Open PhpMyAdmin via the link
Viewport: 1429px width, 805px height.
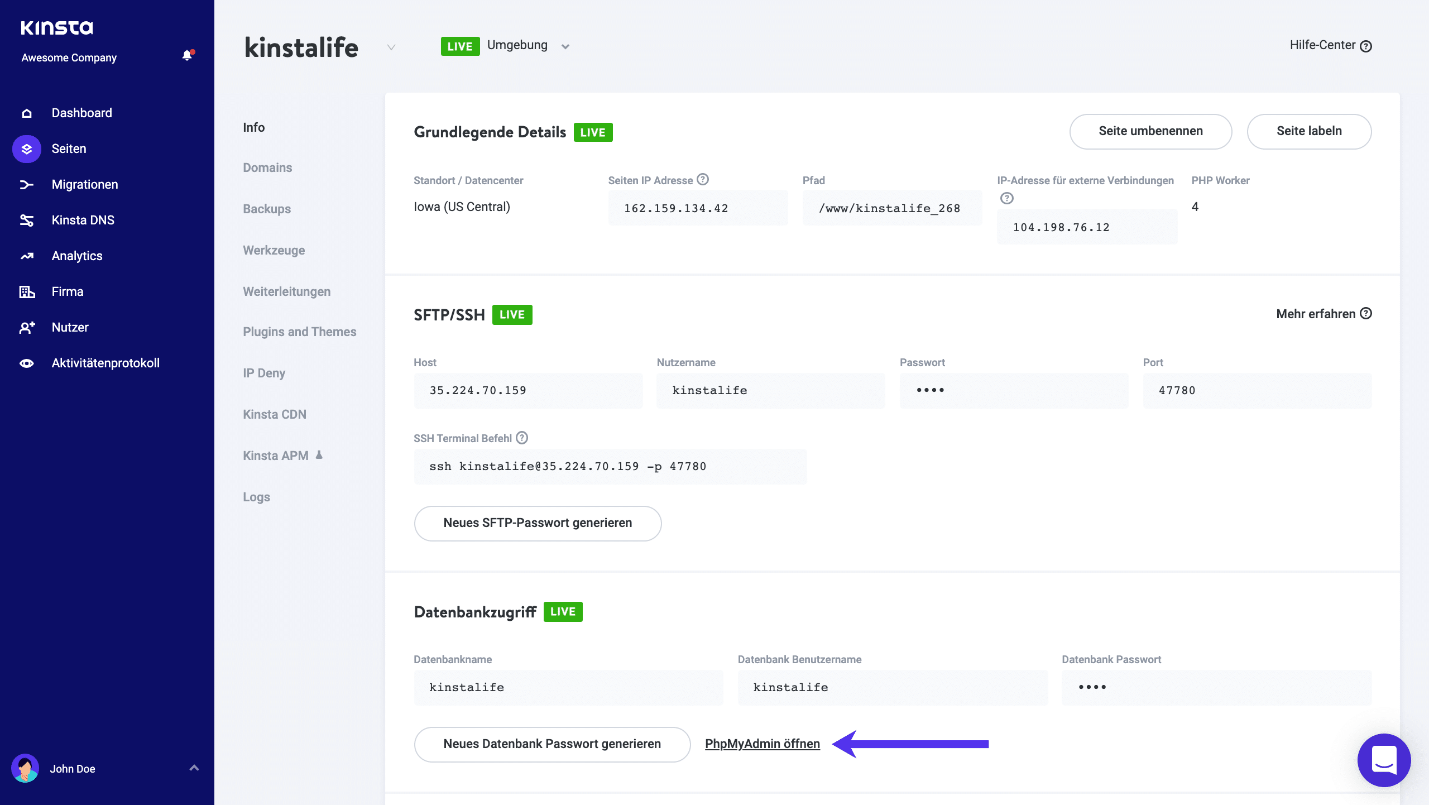(x=763, y=743)
